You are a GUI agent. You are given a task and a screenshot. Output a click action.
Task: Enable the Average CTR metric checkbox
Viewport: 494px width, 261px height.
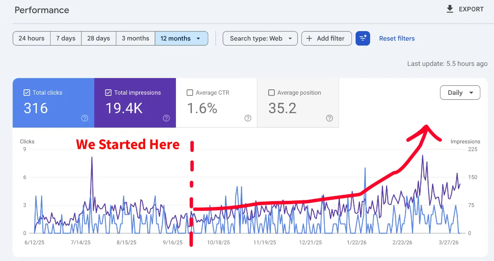[190, 92]
